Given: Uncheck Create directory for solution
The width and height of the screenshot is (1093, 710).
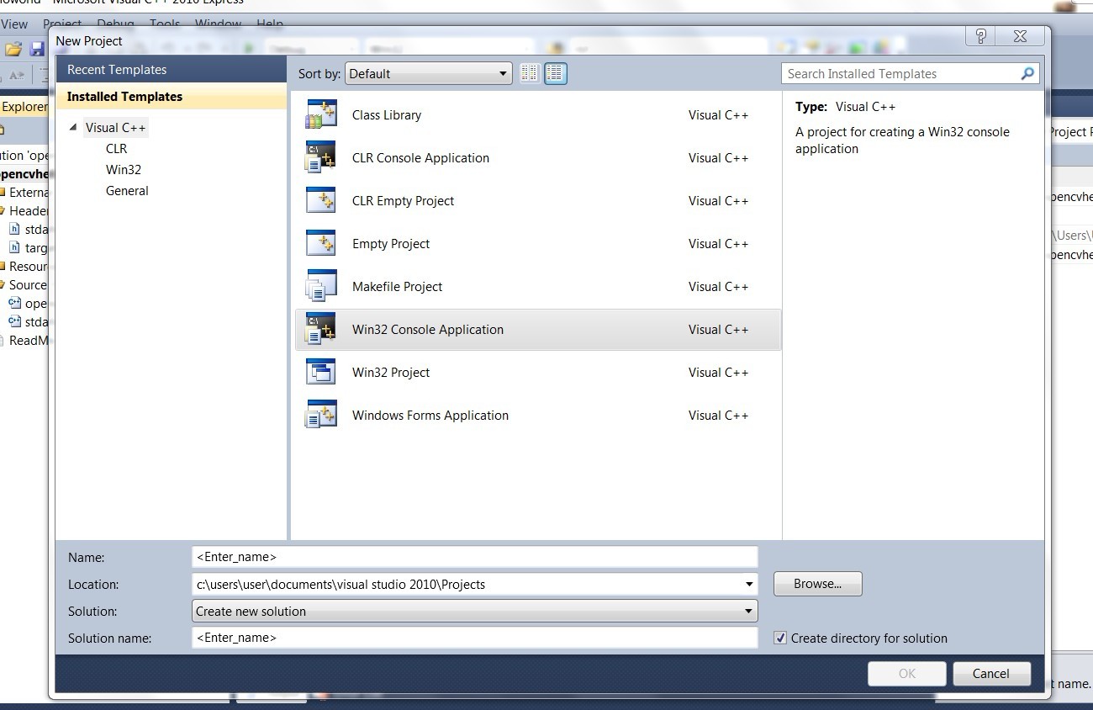Looking at the screenshot, I should (x=781, y=638).
